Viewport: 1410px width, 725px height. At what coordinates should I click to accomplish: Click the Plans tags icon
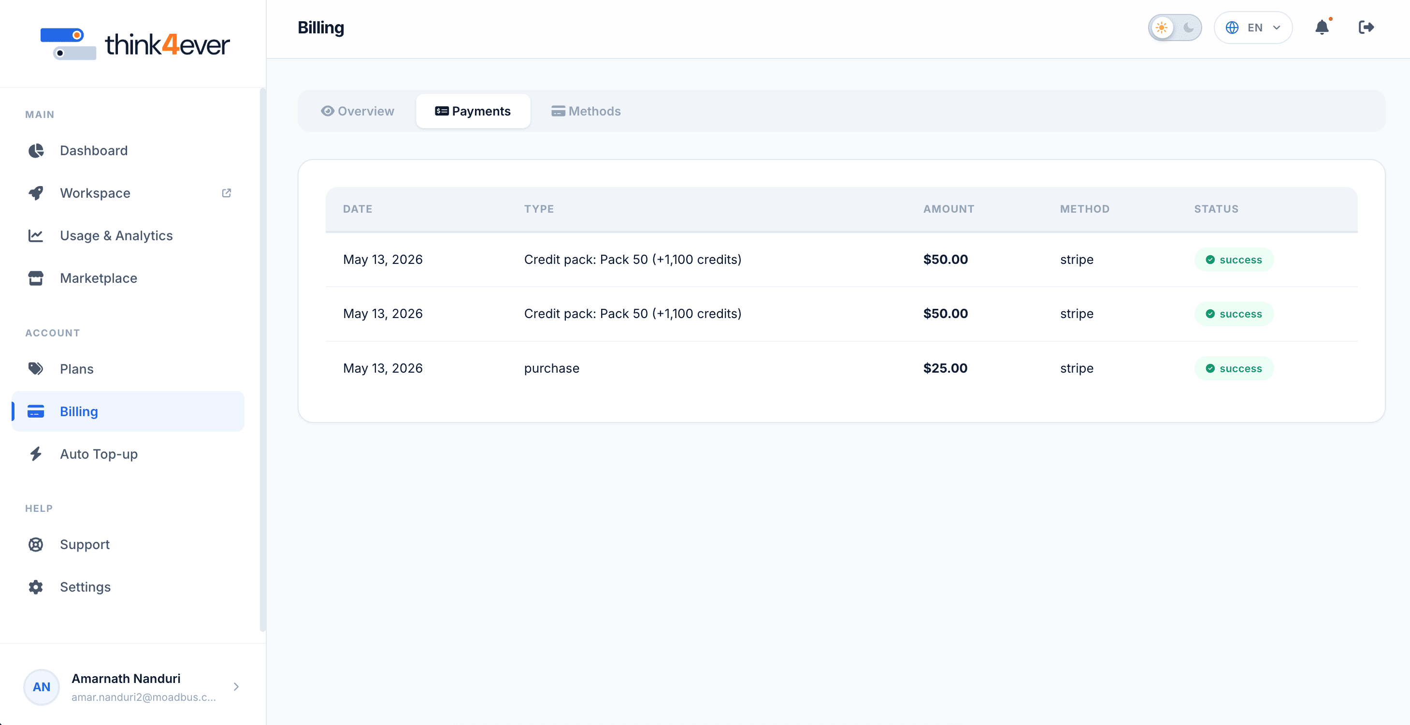point(36,368)
